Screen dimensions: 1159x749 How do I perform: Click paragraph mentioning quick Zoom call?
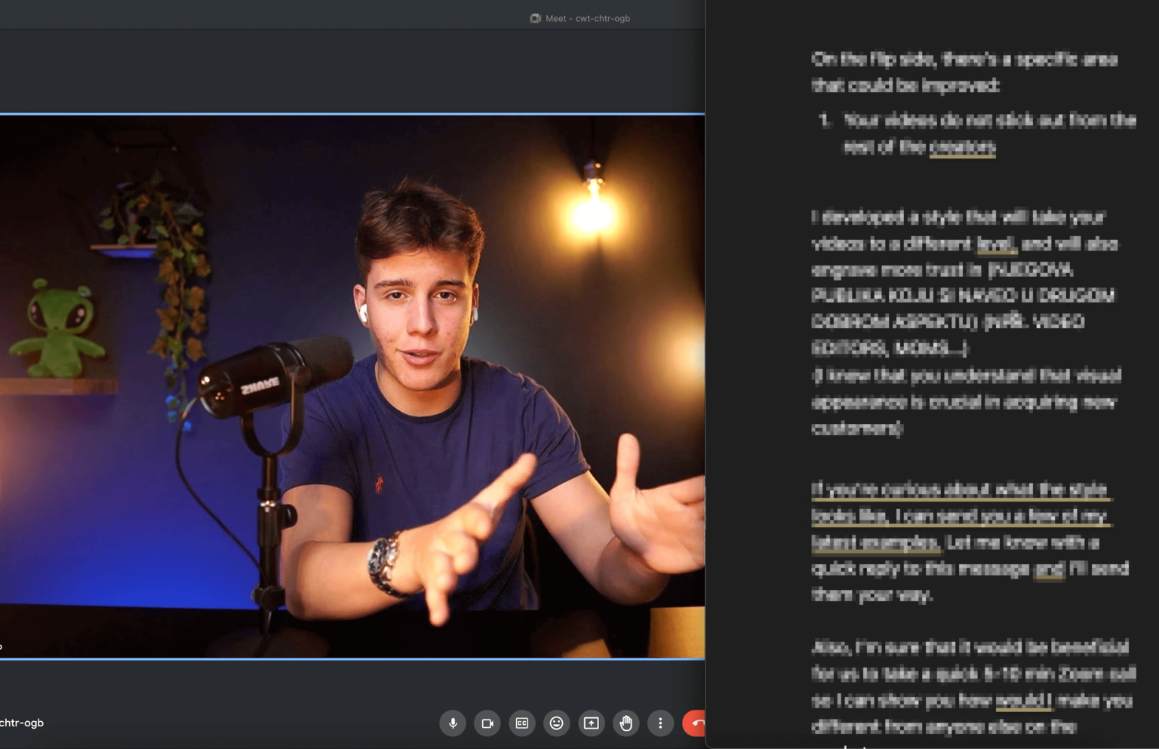click(x=973, y=687)
